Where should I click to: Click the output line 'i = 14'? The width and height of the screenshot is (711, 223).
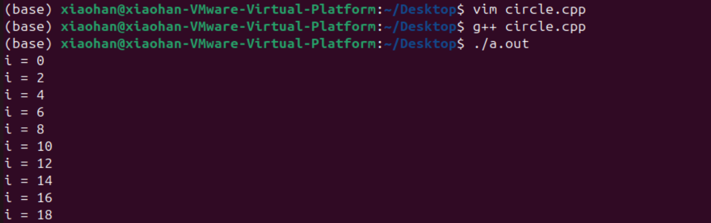[x=28, y=181]
